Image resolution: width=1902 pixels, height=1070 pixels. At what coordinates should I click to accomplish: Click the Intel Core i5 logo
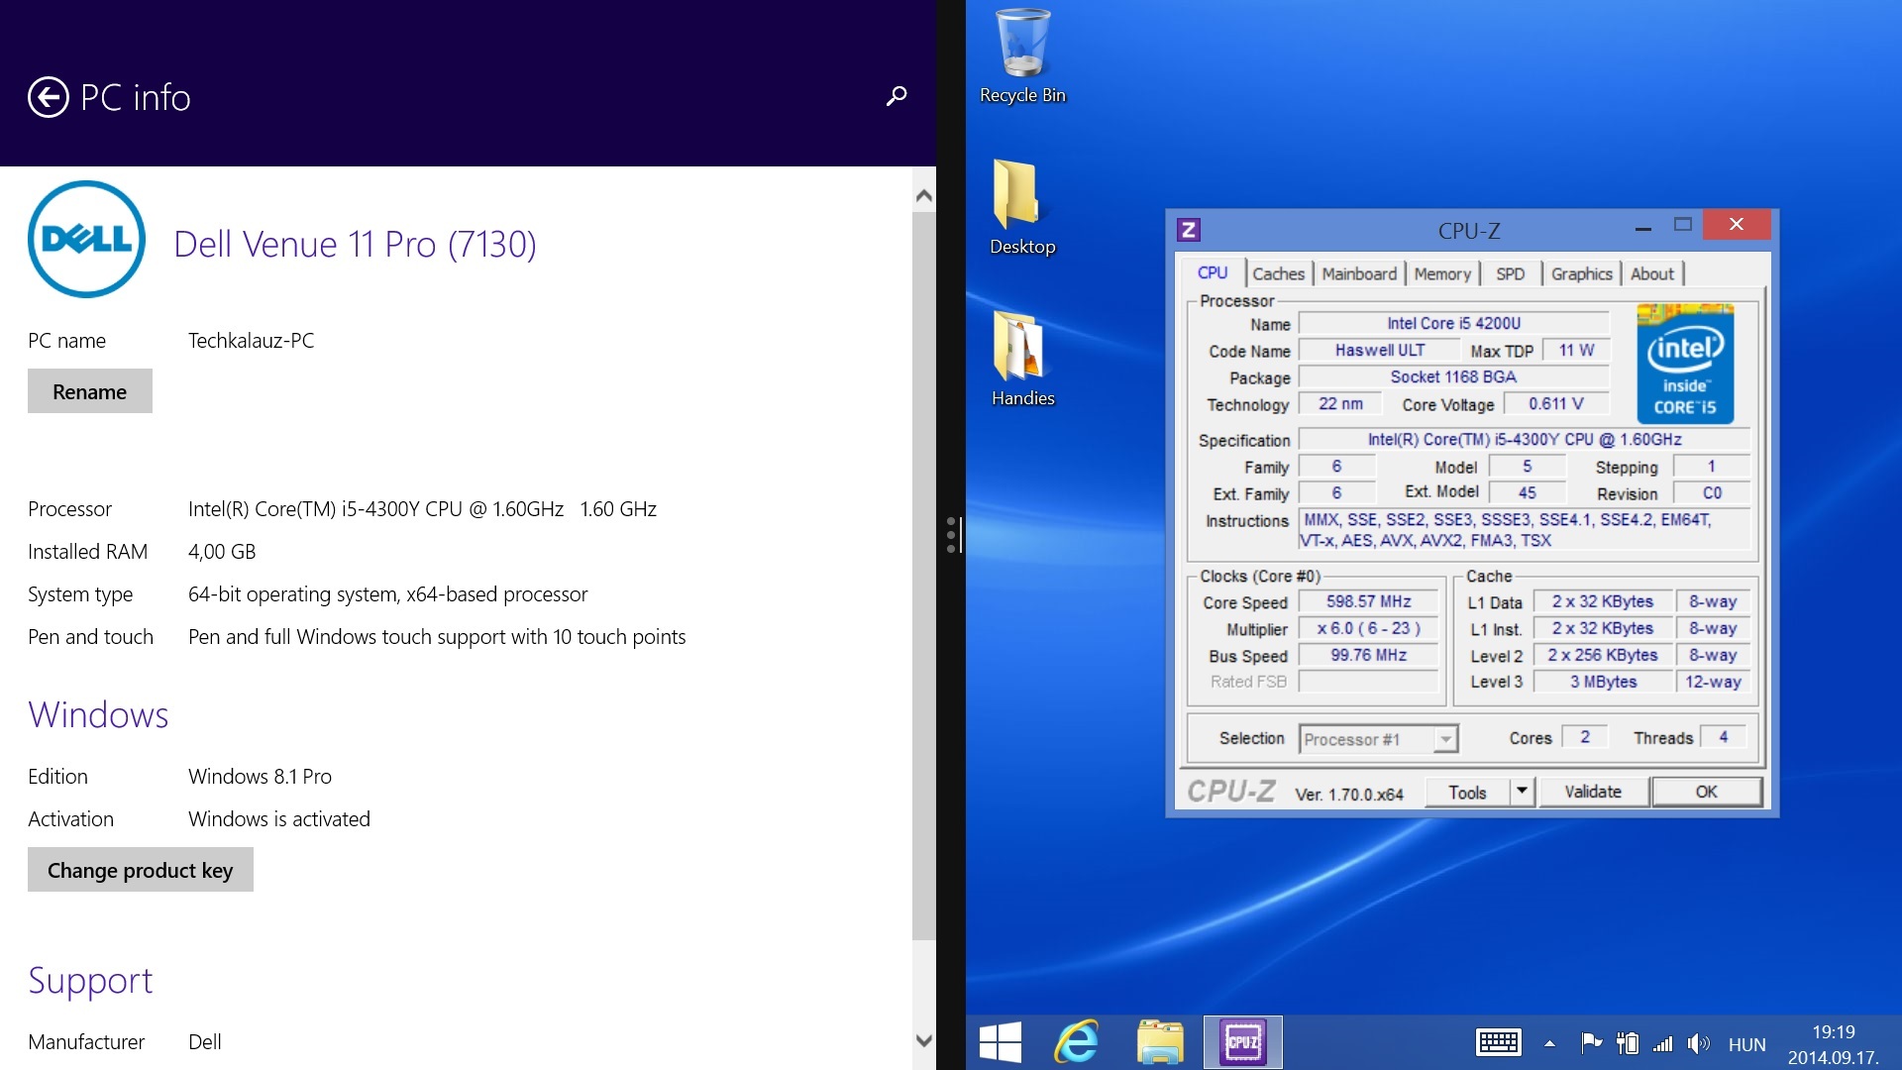click(1685, 364)
